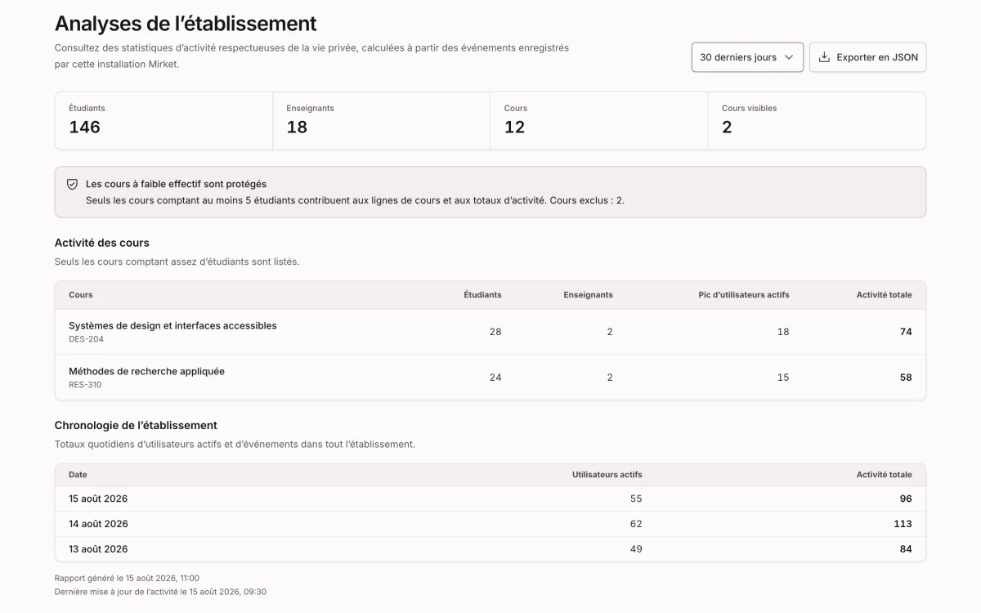Select the Cours 12 stat card
The height and width of the screenshot is (613, 981).
click(599, 120)
